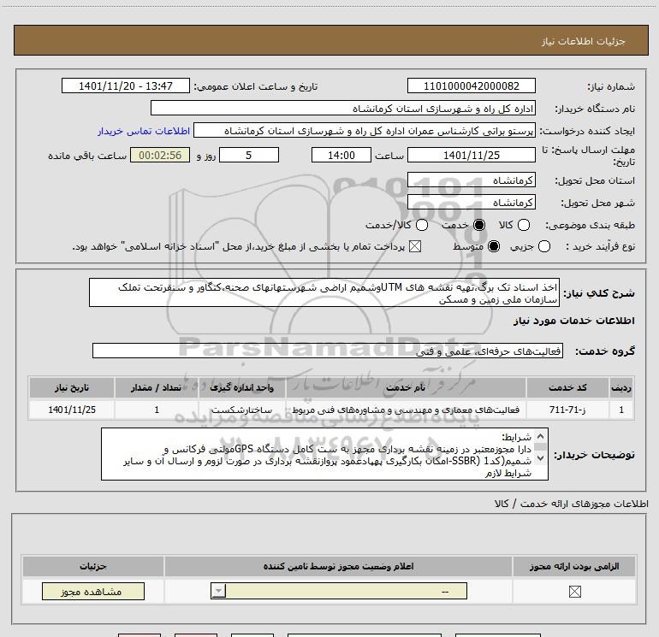Click the اطلاعات خدمات مورد نیاز heading

click(x=573, y=321)
